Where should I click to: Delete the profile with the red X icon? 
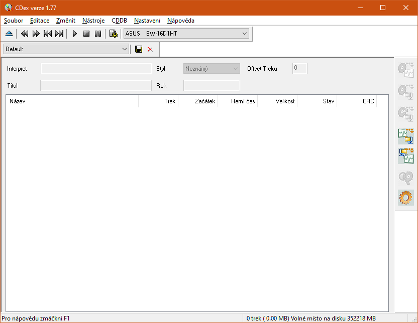pos(150,49)
